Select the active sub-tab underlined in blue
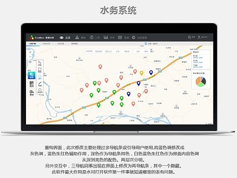 (x=32, y=44)
